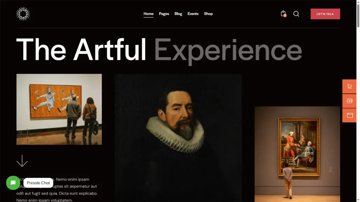
Task: Click the LET'S TALK button
Action: pos(325,14)
